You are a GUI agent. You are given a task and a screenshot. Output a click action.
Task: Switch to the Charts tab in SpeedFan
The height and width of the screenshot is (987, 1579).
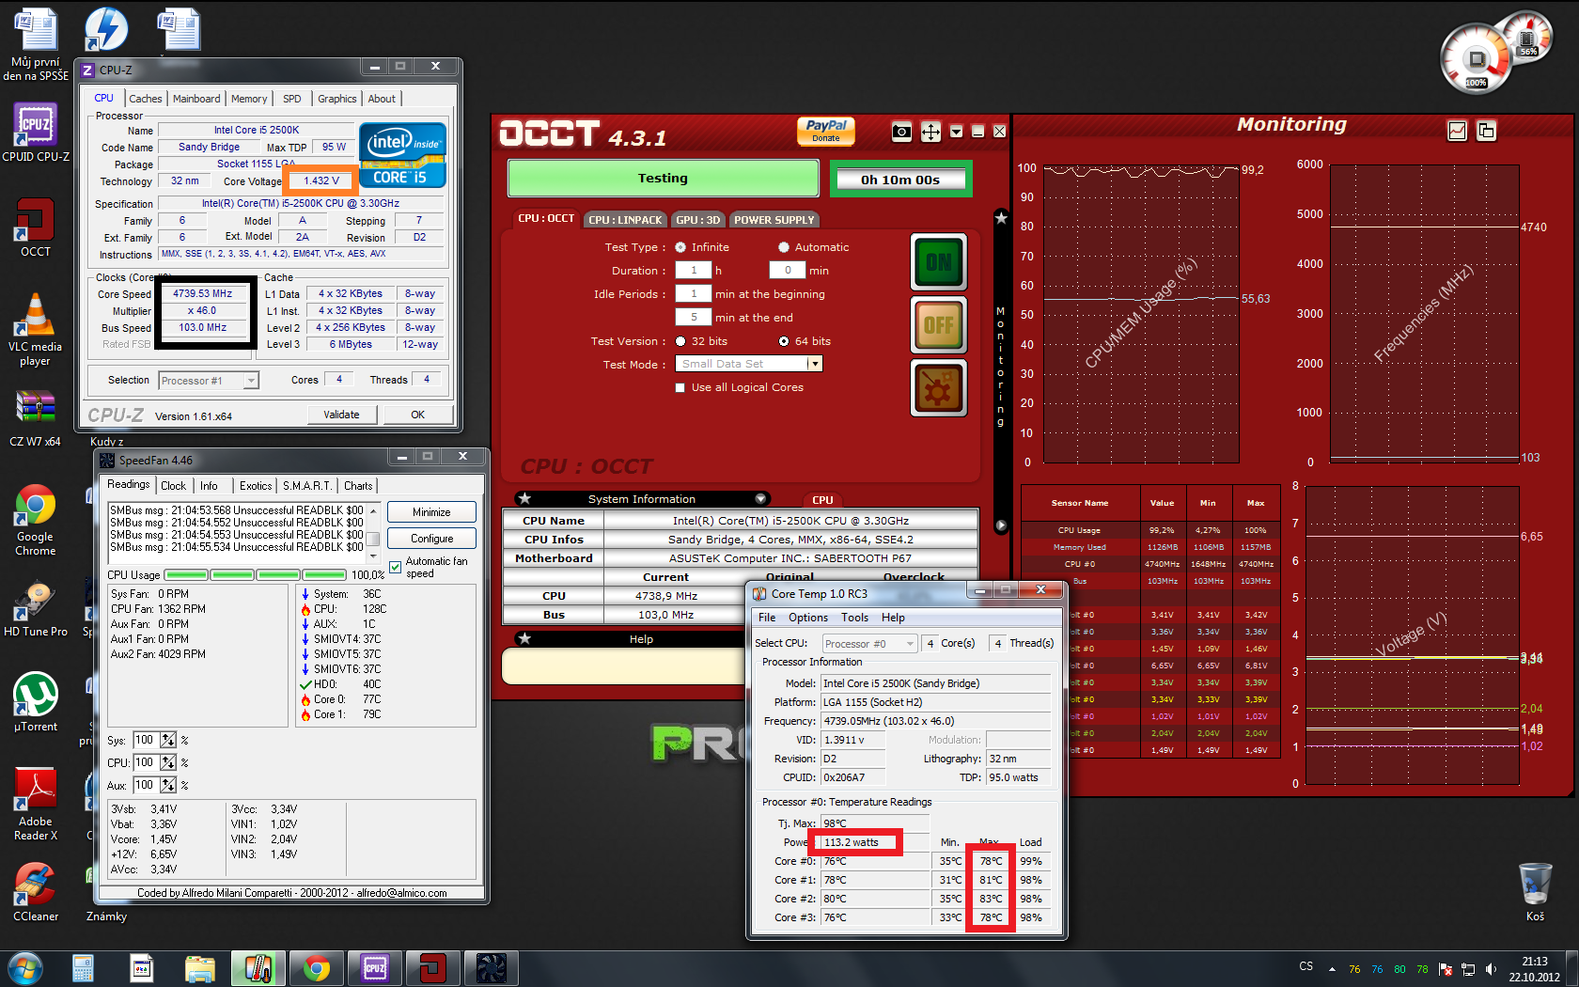coord(358,486)
